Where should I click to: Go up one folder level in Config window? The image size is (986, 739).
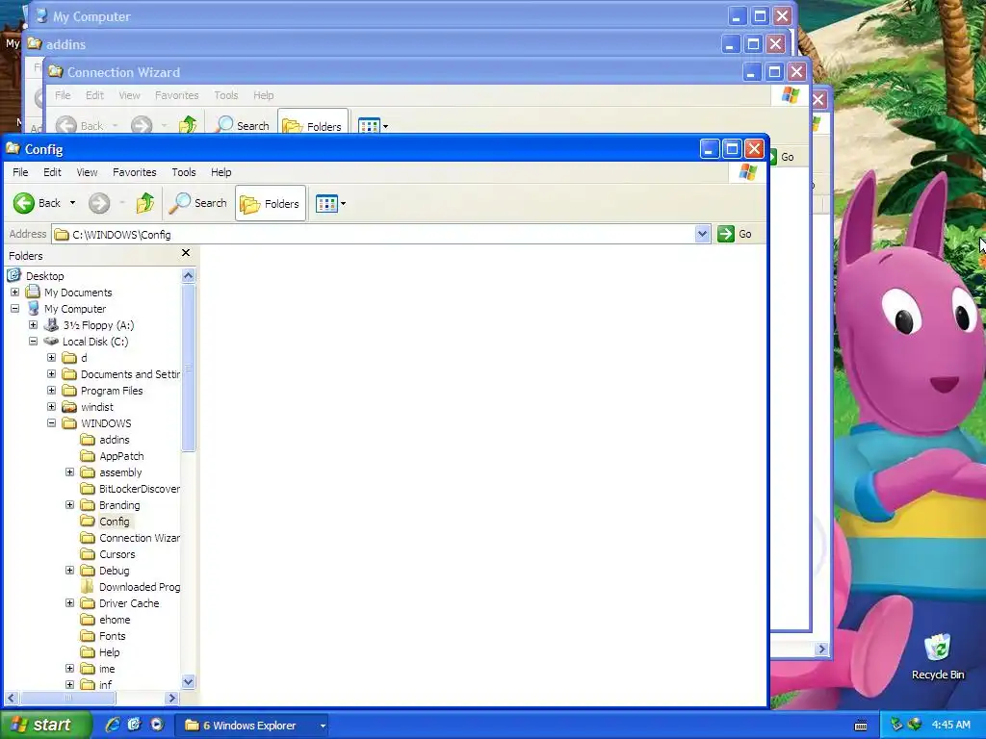pos(145,203)
